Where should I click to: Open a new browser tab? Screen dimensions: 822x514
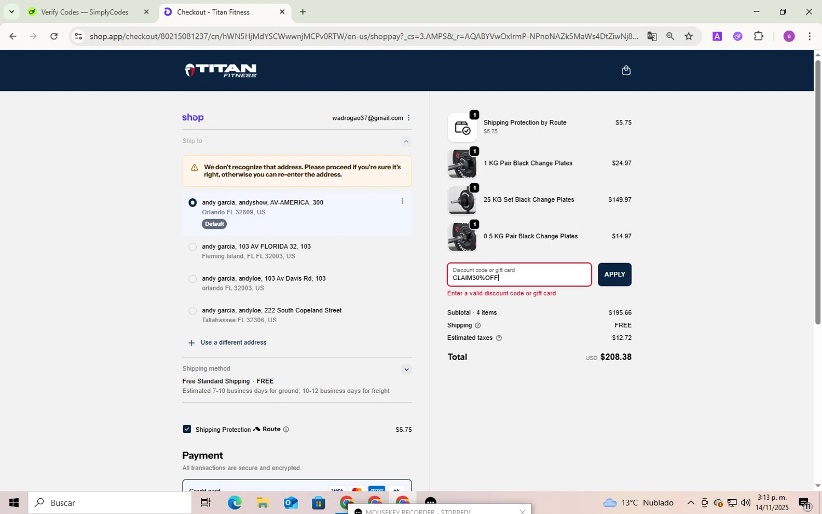tap(302, 12)
